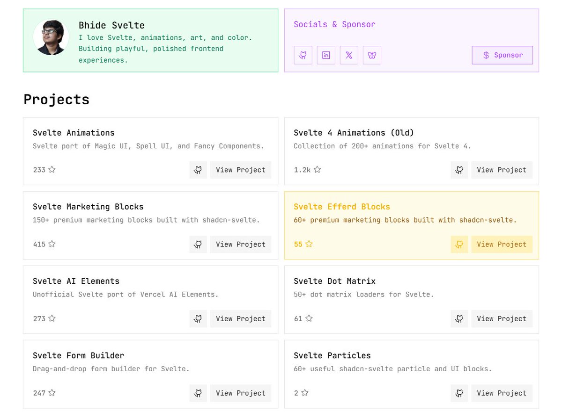Image resolution: width=562 pixels, height=418 pixels.
Task: Open GitHub repo for Svelte Efferd Blocks
Action: click(x=459, y=245)
